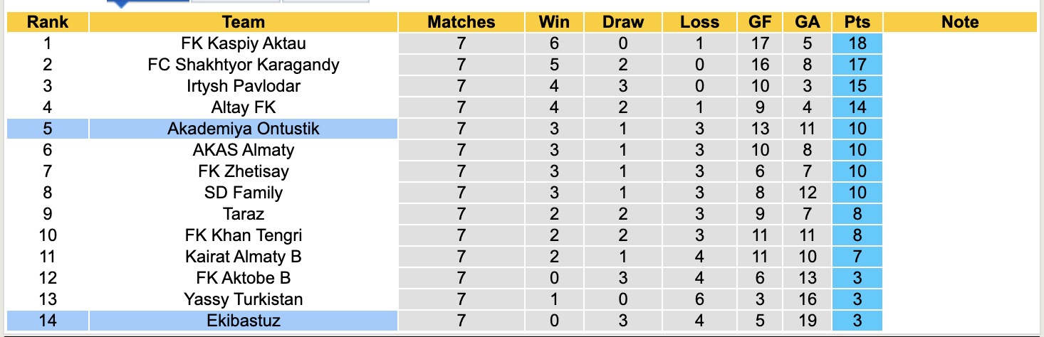1044x337 pixels.
Task: Click the Team column header
Action: (243, 22)
